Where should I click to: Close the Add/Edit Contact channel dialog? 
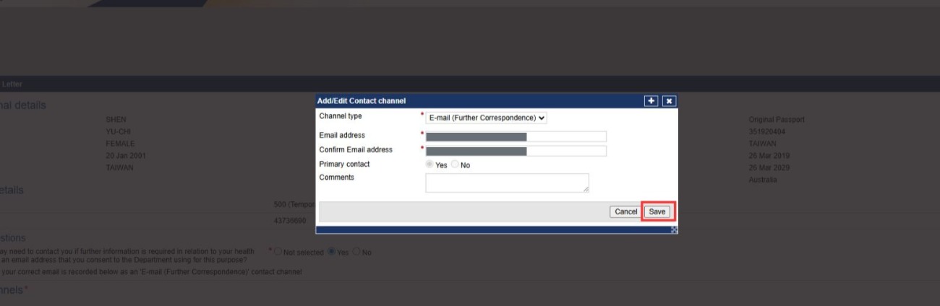(x=669, y=101)
